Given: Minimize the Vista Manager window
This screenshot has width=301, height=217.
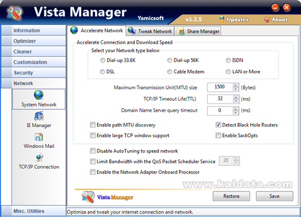Looking at the screenshot, I should (275, 8).
